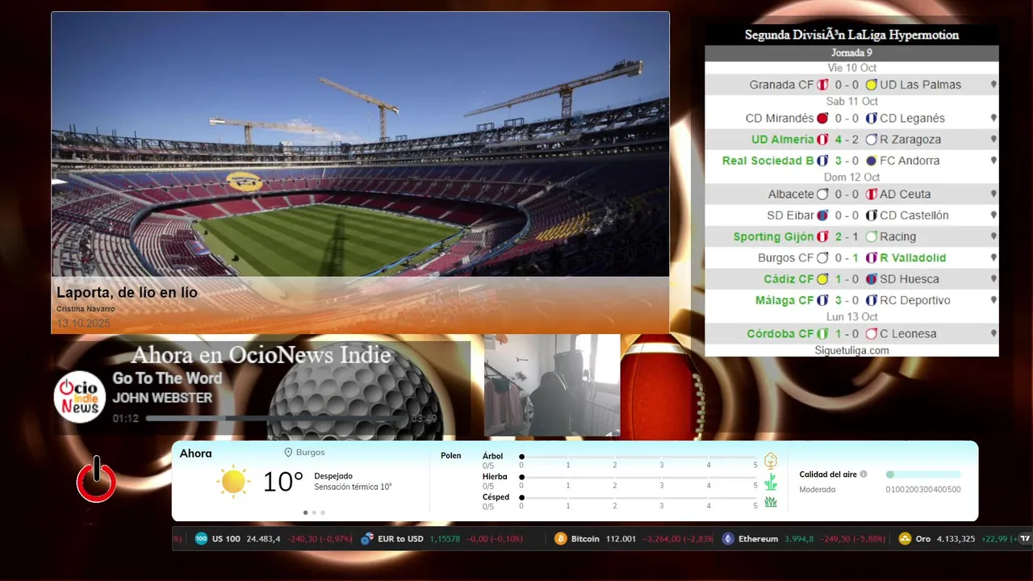Image resolution: width=1033 pixels, height=581 pixels.
Task: Open the R Valladolid team link
Action: coord(913,258)
